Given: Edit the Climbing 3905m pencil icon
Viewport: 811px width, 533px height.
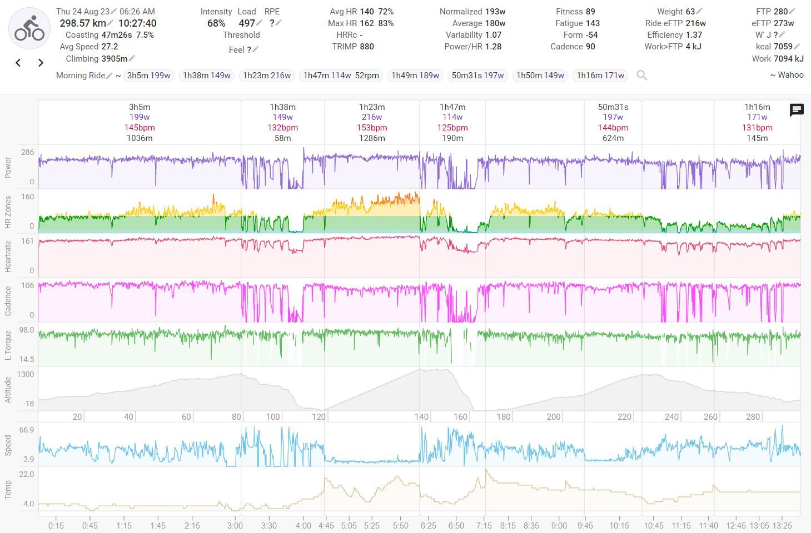Looking at the screenshot, I should pos(132,58).
